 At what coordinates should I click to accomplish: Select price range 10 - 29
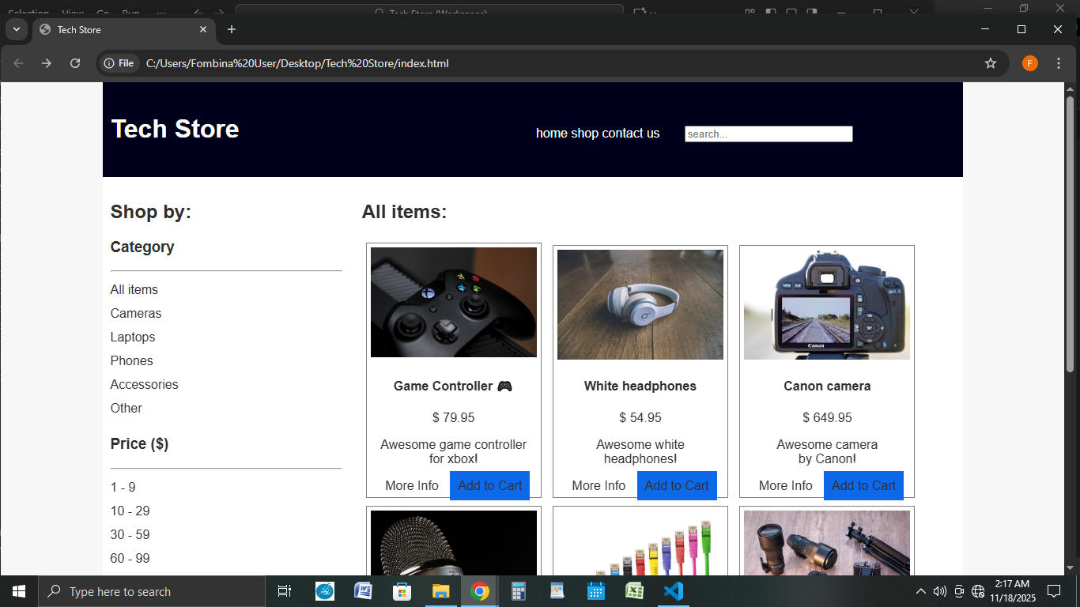130,511
